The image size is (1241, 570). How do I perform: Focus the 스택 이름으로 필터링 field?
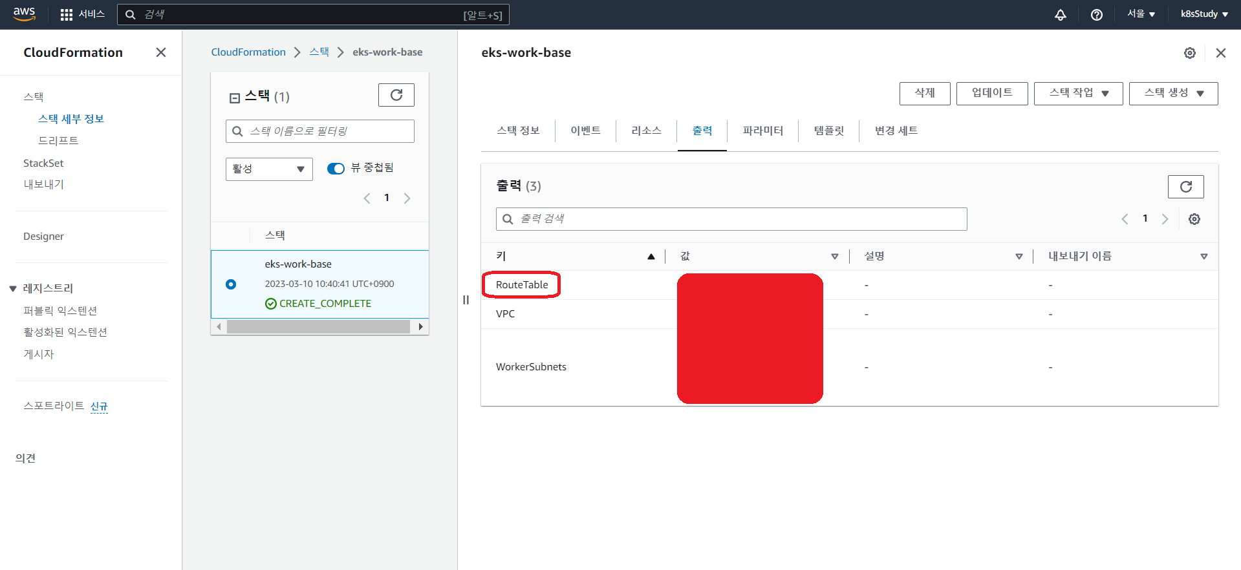click(320, 131)
